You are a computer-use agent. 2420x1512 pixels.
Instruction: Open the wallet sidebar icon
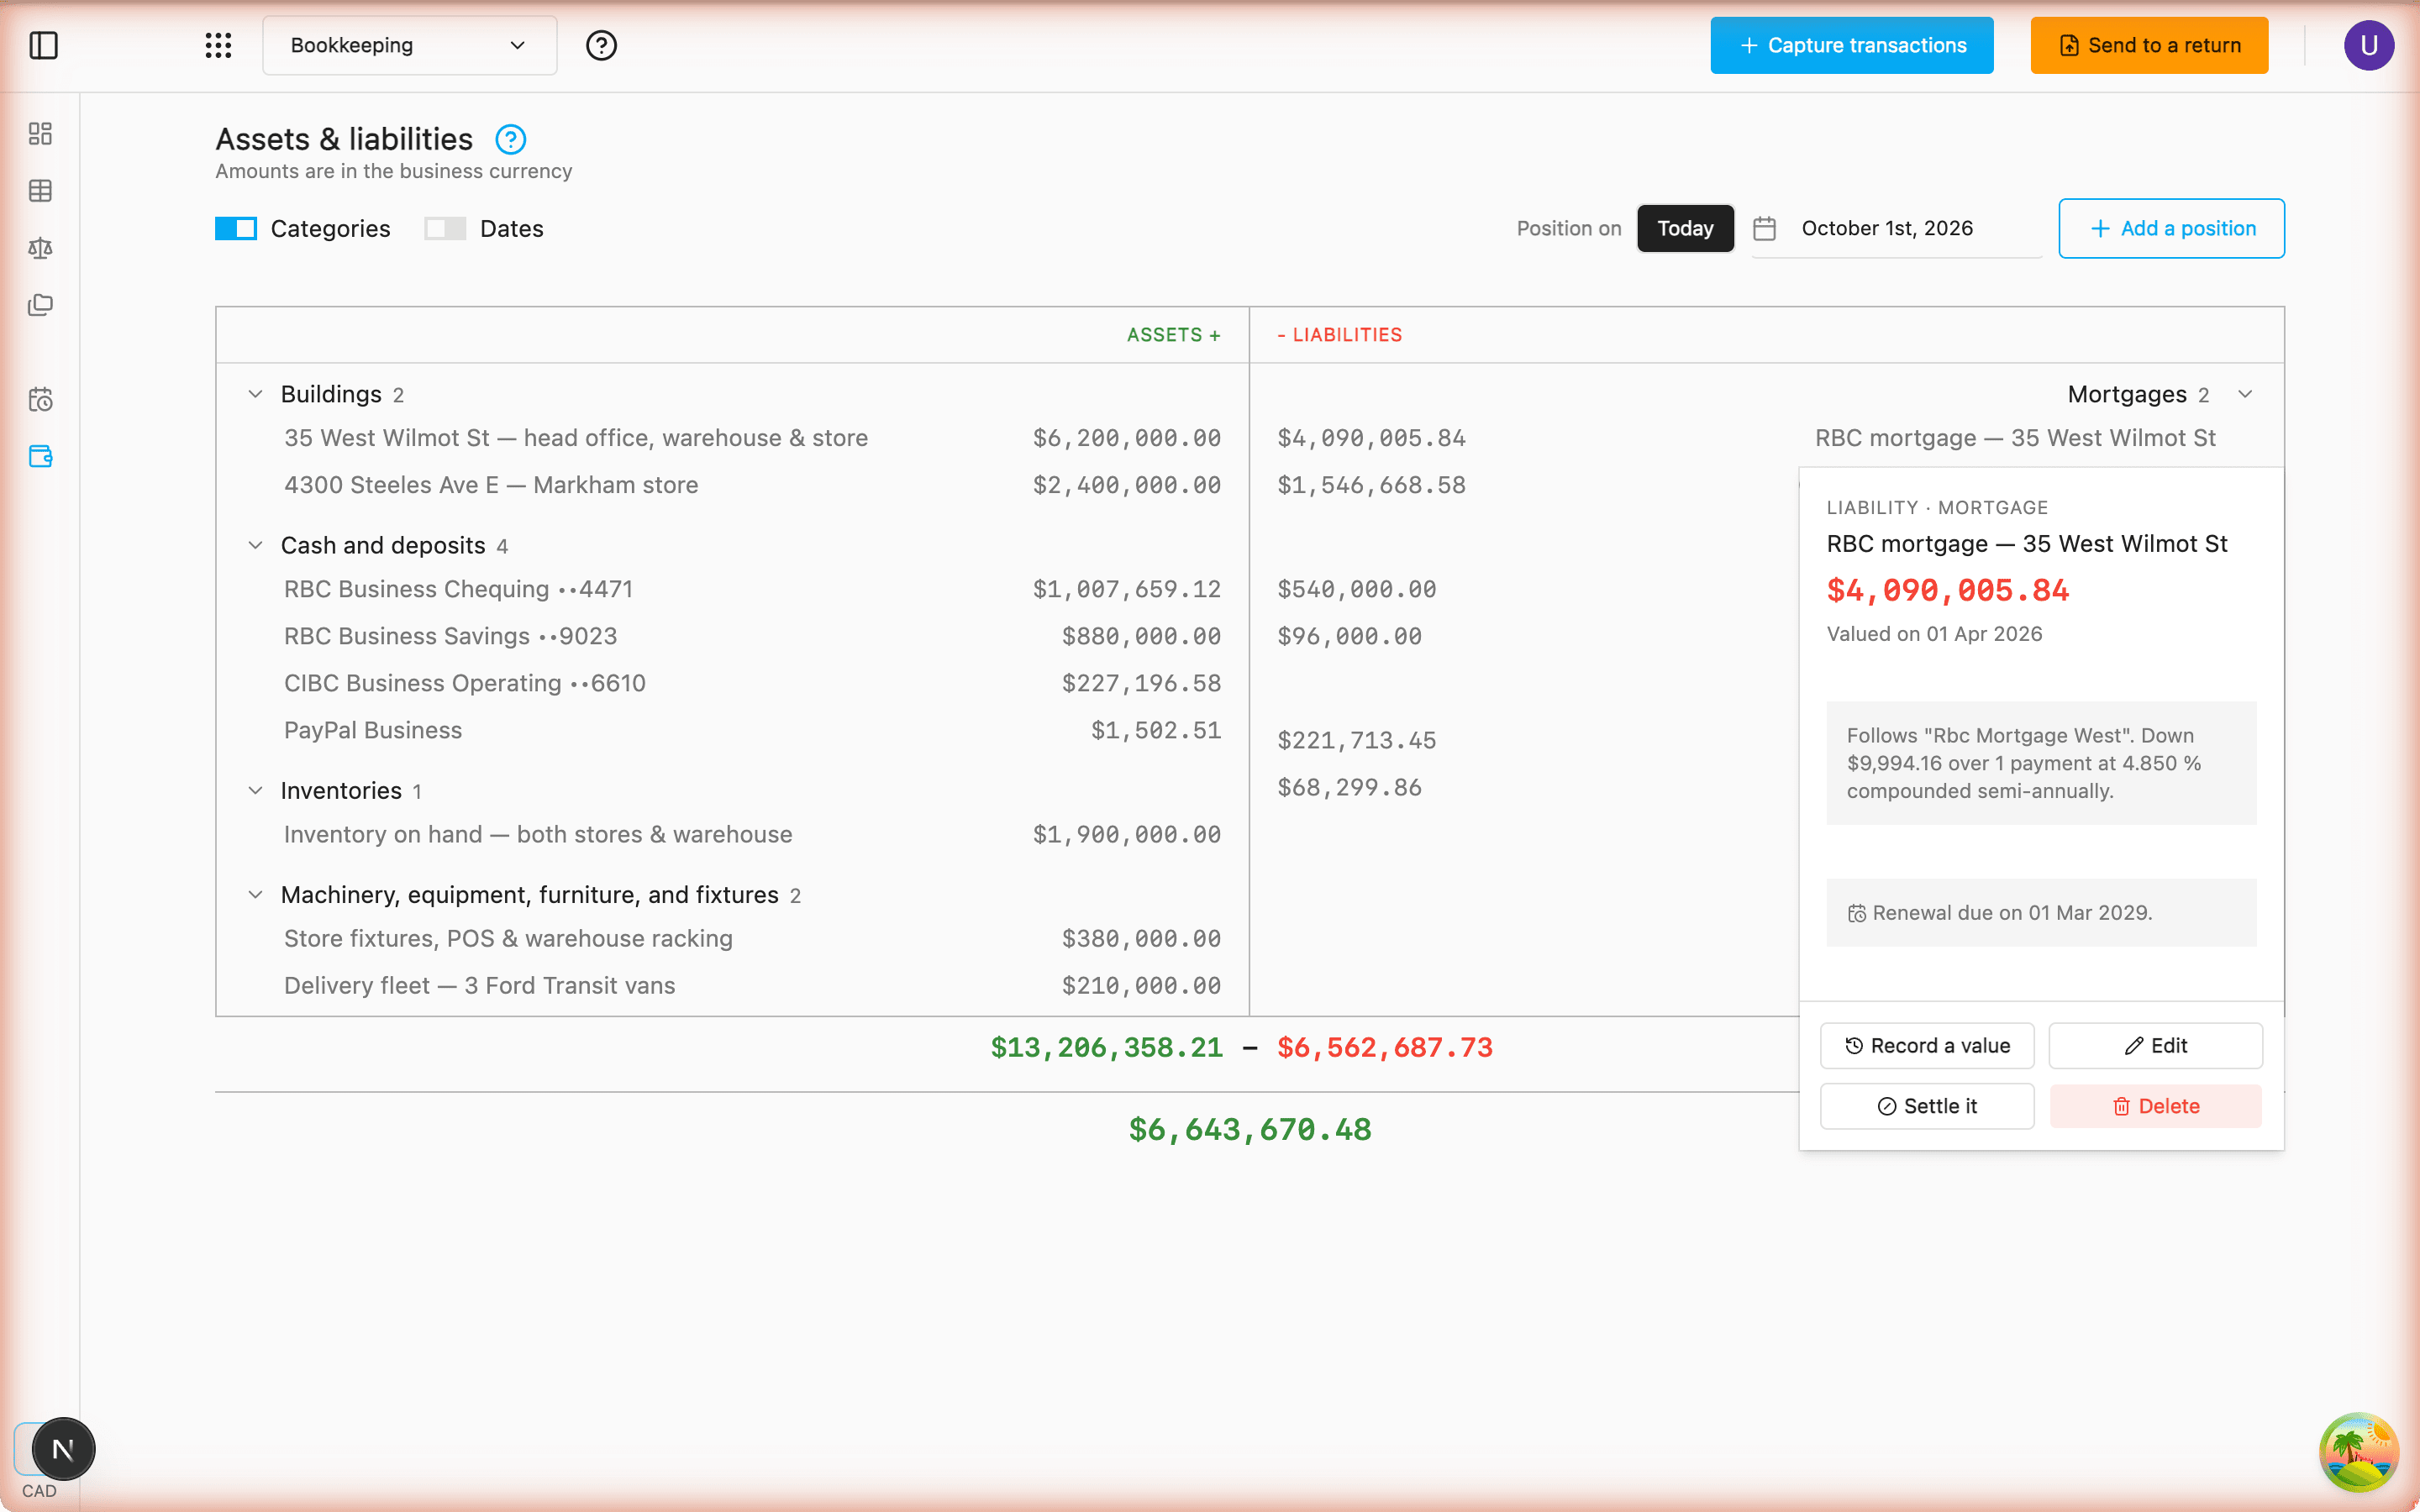click(40, 456)
